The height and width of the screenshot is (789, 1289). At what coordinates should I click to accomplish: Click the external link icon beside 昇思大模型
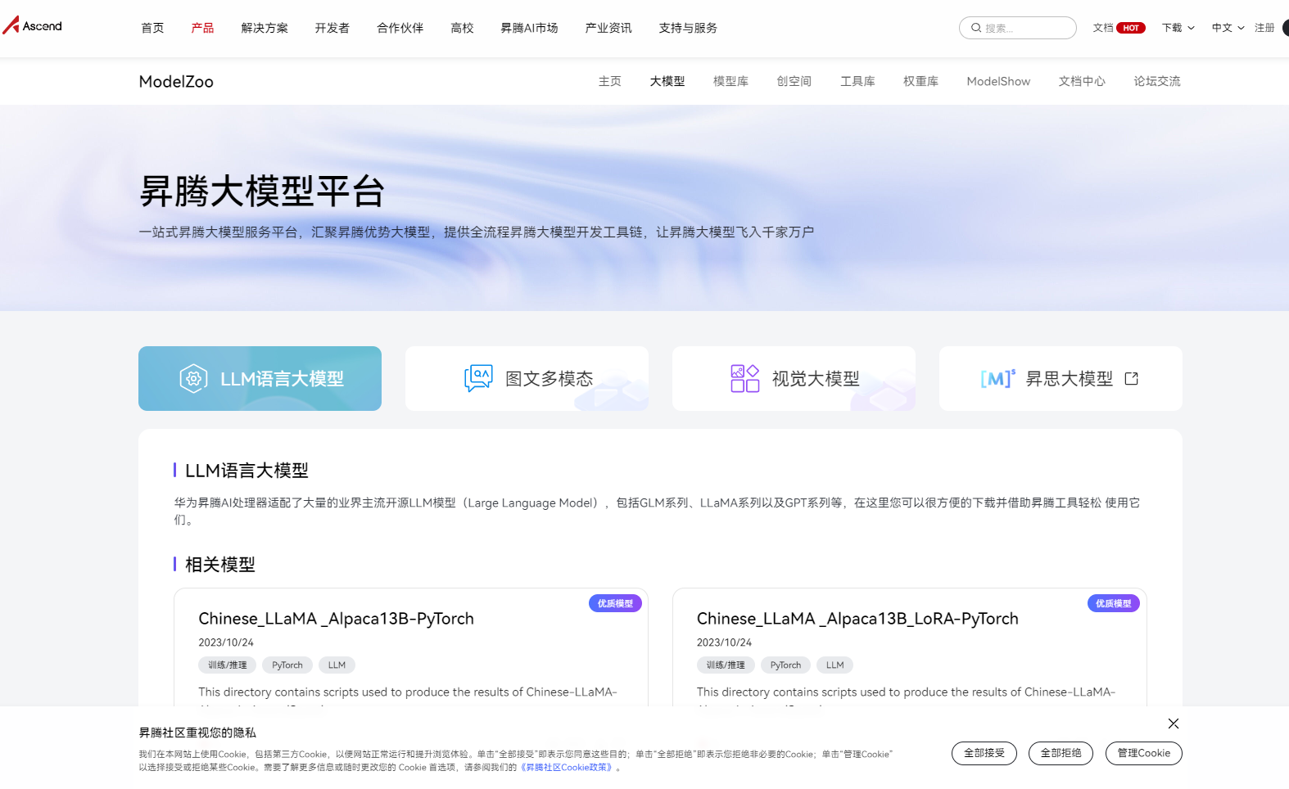(1132, 379)
